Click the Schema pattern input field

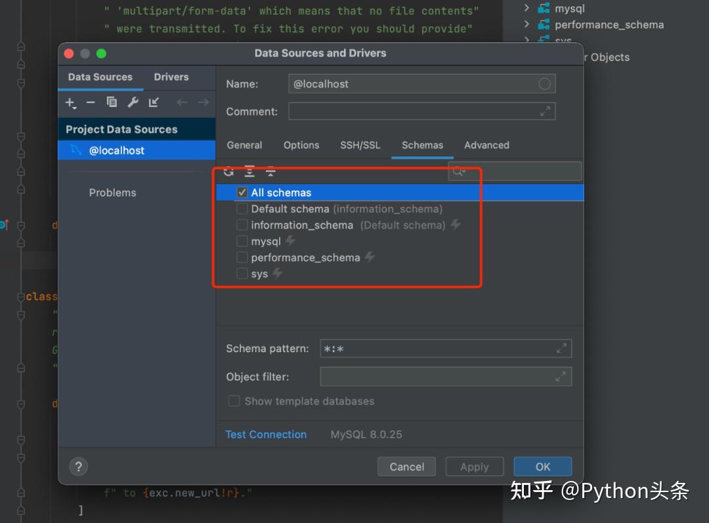coord(445,348)
